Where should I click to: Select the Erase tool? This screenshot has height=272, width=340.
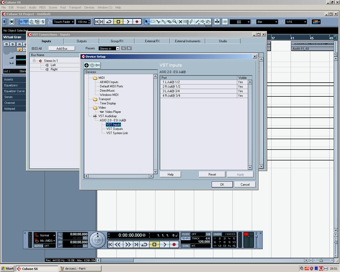click(x=169, y=22)
